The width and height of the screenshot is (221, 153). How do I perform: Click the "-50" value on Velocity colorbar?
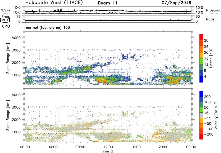[x=207, y=123]
